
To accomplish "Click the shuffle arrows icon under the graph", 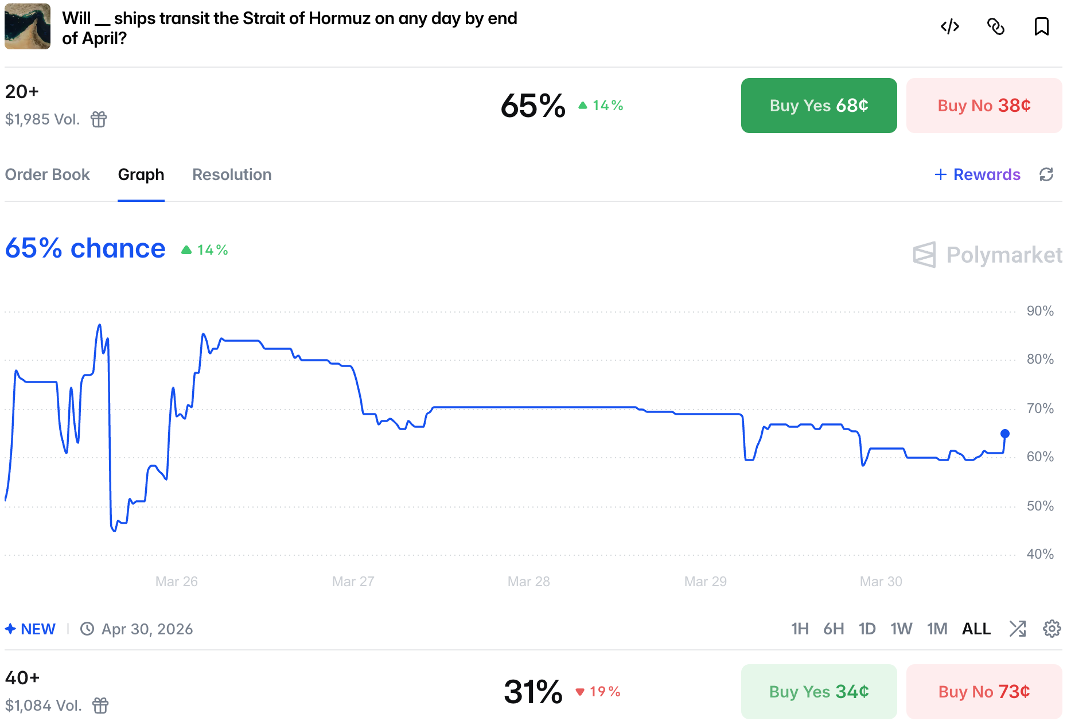I will [x=1018, y=629].
